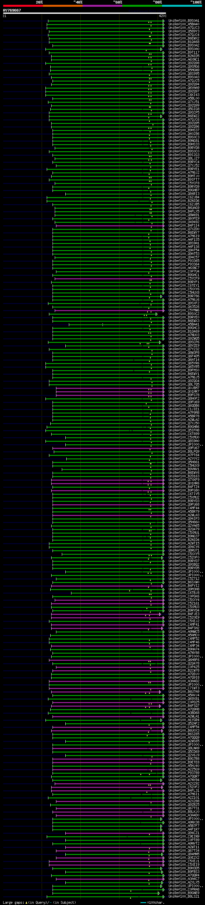The width and height of the screenshot is (205, 905).
Task: Click the purple ~60% legend segment
Action: pyautogui.click(x=103, y=6)
